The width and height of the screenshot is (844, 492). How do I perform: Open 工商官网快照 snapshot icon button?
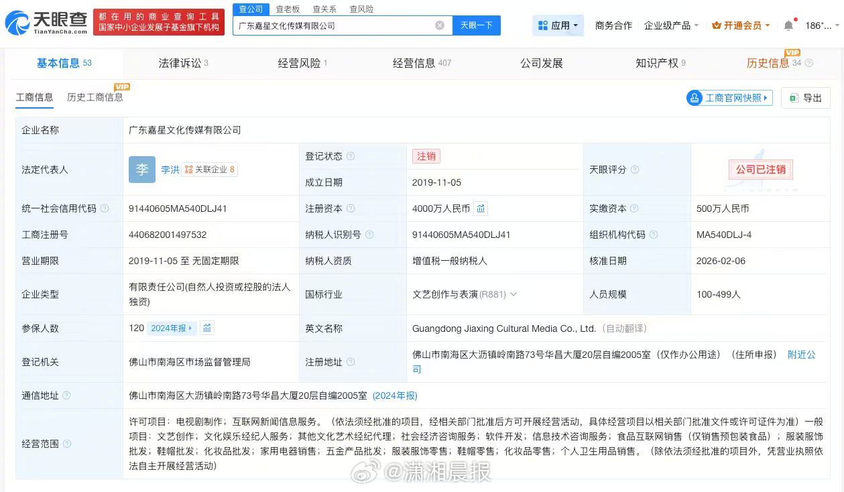tap(695, 97)
